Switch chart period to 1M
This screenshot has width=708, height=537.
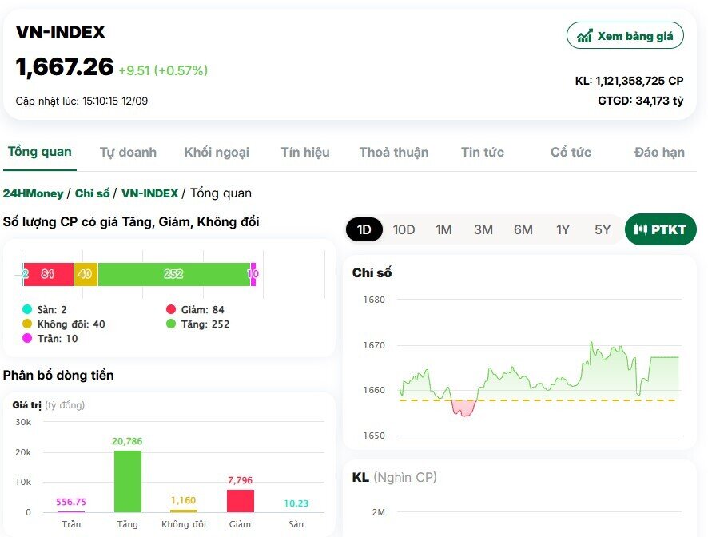pos(443,229)
